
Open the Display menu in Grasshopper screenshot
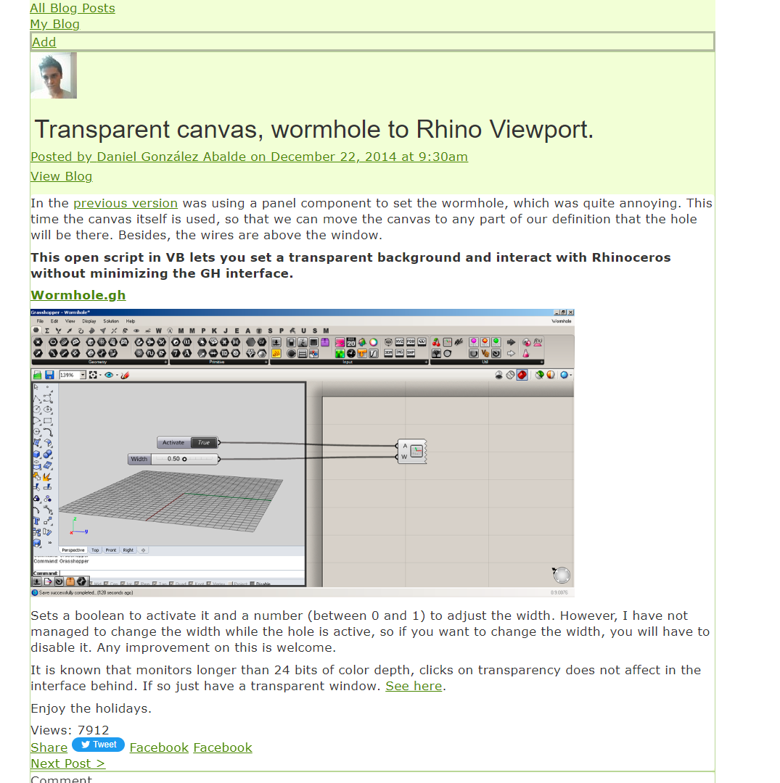click(x=89, y=321)
